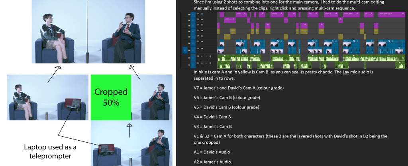Toggle track targeting for A2
The height and width of the screenshot is (166, 408).
tap(193, 65)
